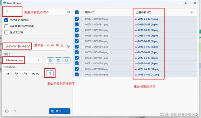Image resolution: width=201 pixels, height=118 pixels.
Task: Toggle 使用正则表达式 checkbox
Action: point(6,20)
